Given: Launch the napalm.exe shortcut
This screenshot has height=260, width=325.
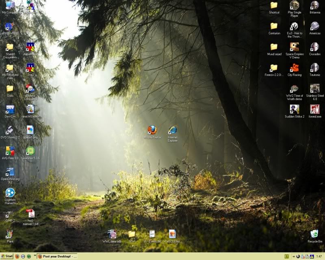Looking at the screenshot, I should 30,49.
